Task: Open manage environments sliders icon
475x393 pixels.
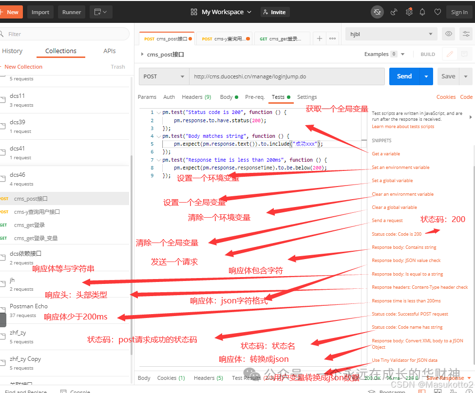Action: pyautogui.click(x=466, y=34)
